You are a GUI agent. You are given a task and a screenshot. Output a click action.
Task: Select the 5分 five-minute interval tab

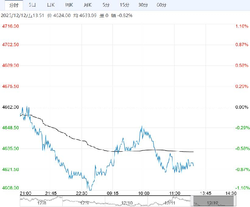coord(106,5)
